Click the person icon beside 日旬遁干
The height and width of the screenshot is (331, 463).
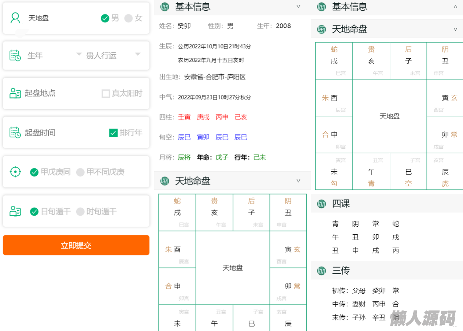pyautogui.click(x=15, y=211)
